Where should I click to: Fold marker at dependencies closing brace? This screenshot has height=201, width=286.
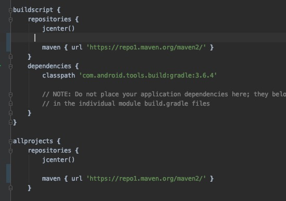point(10,113)
